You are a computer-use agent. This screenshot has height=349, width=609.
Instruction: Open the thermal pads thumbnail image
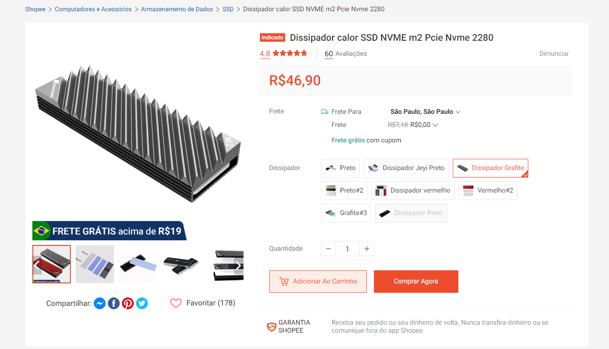(x=95, y=264)
